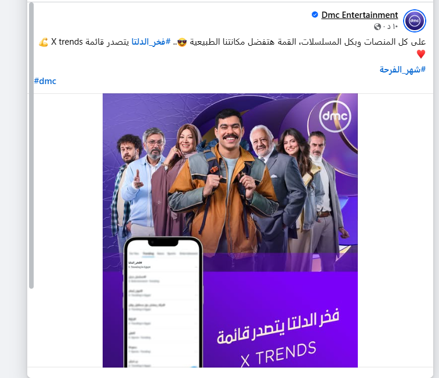Click the dmc logo inside the poster
439x378 pixels.
(x=335, y=116)
